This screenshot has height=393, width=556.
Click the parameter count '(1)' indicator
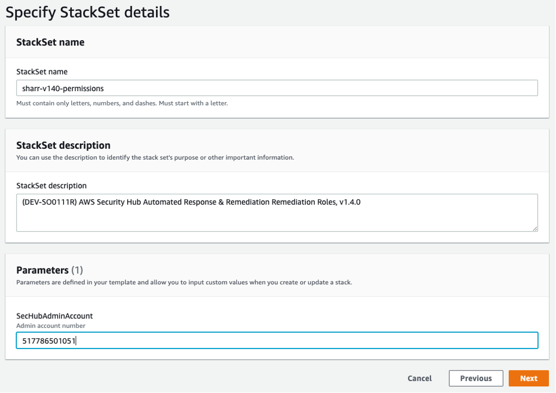(77, 270)
